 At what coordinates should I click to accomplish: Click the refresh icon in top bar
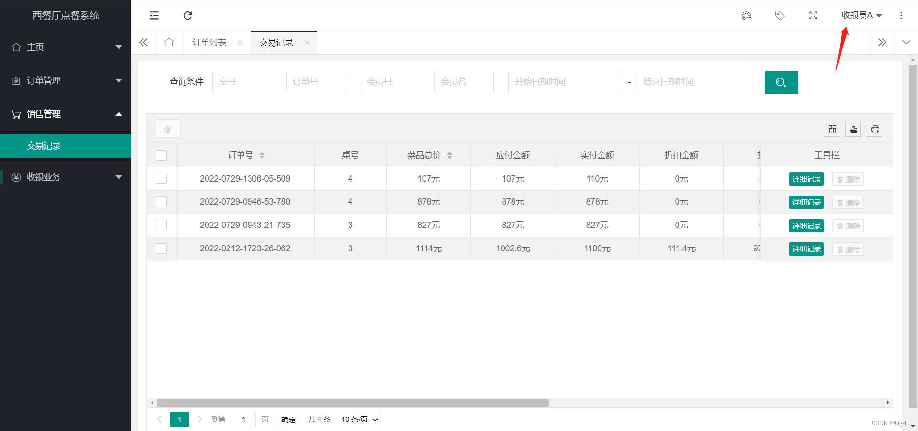coord(187,15)
